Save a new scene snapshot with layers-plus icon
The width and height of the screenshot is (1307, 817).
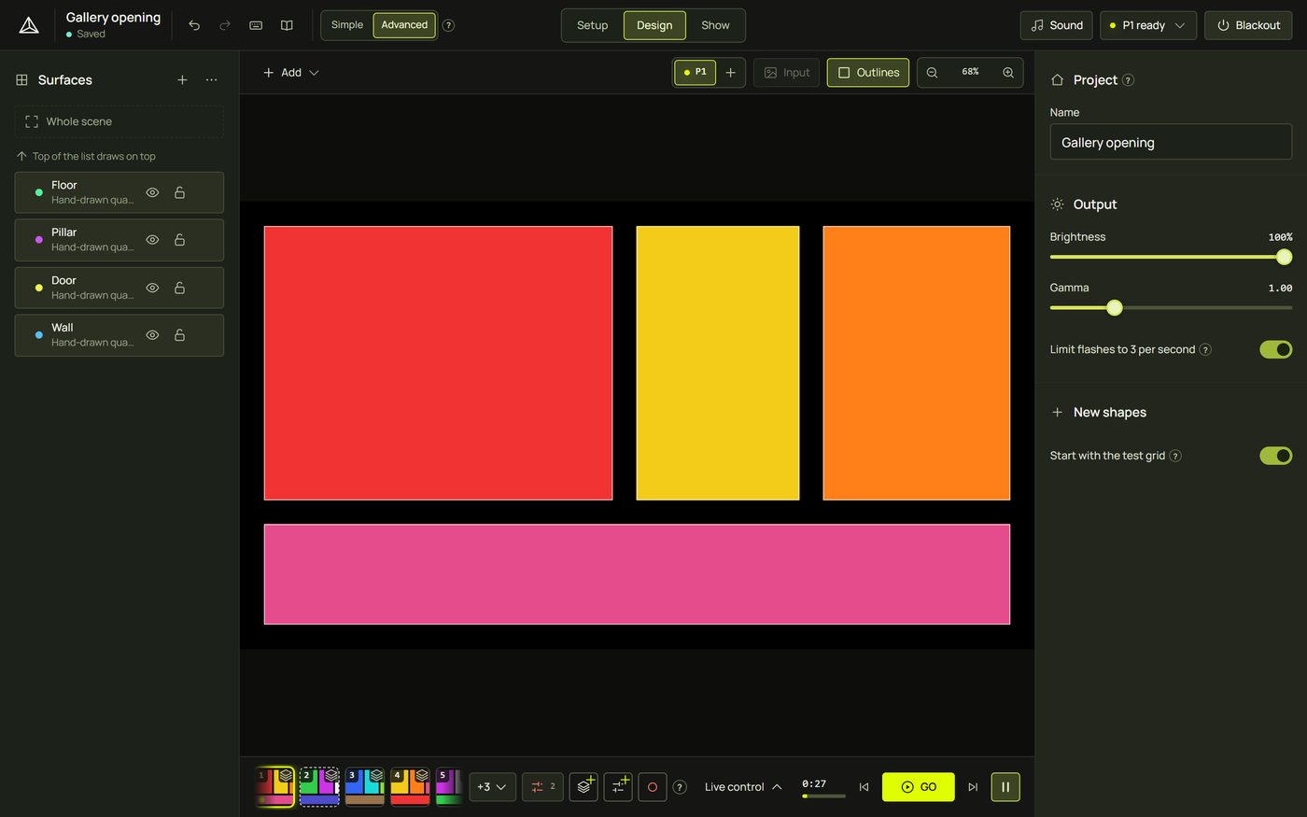click(x=583, y=787)
